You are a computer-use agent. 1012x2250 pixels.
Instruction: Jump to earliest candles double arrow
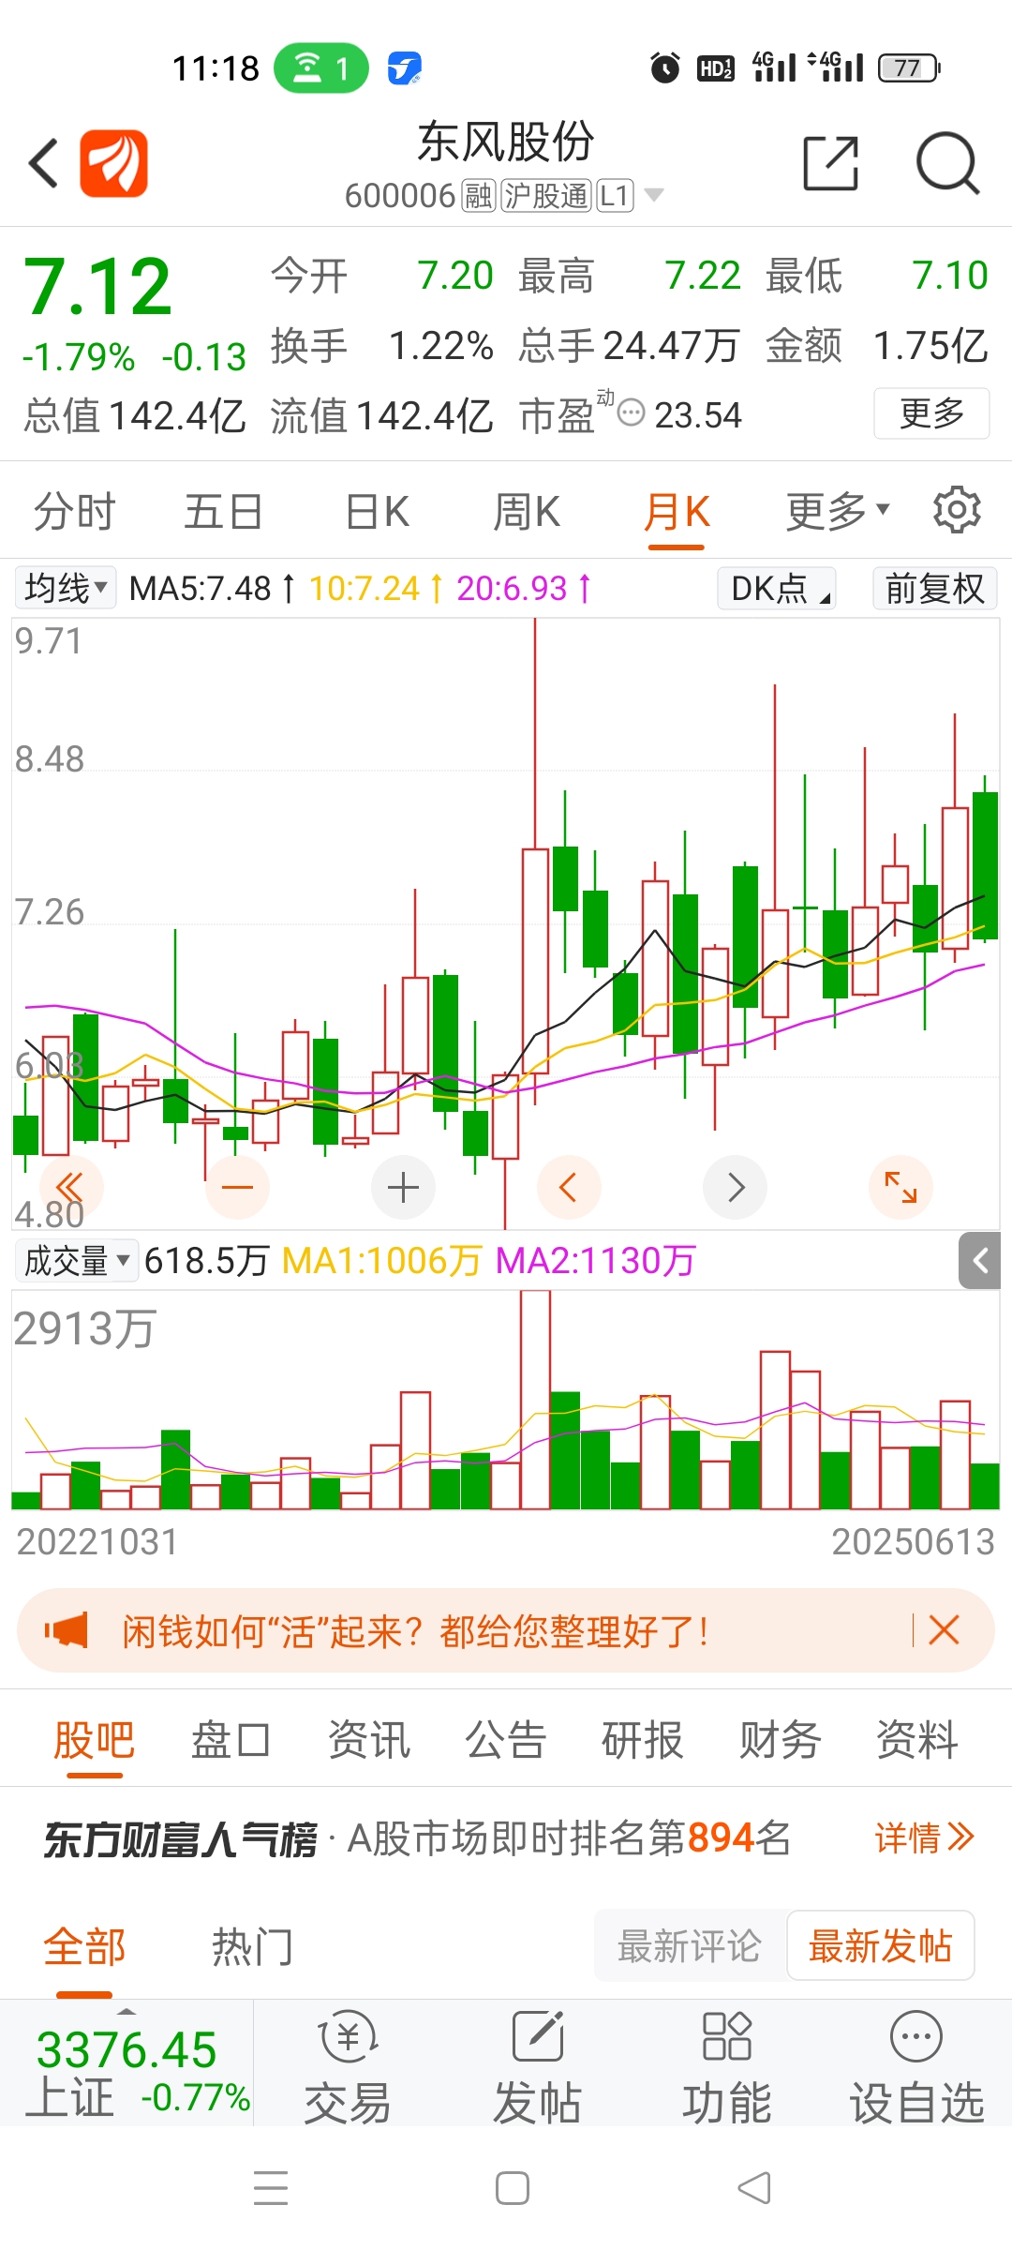click(x=71, y=1187)
